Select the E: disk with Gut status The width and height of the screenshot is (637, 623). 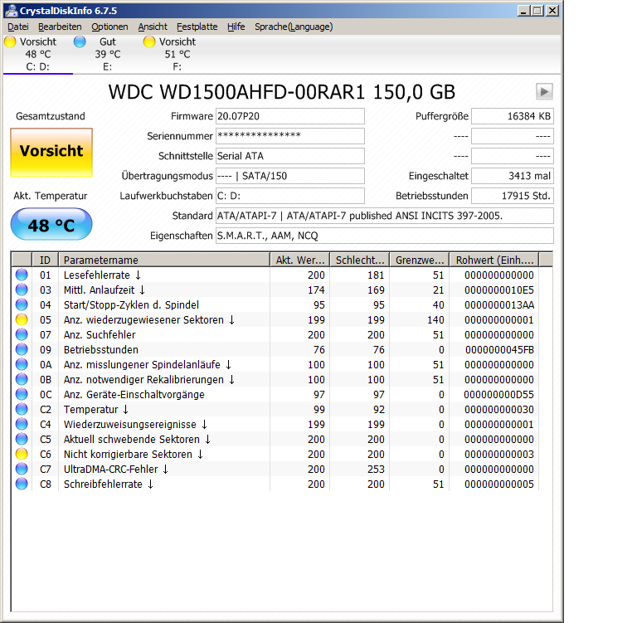pyautogui.click(x=108, y=55)
